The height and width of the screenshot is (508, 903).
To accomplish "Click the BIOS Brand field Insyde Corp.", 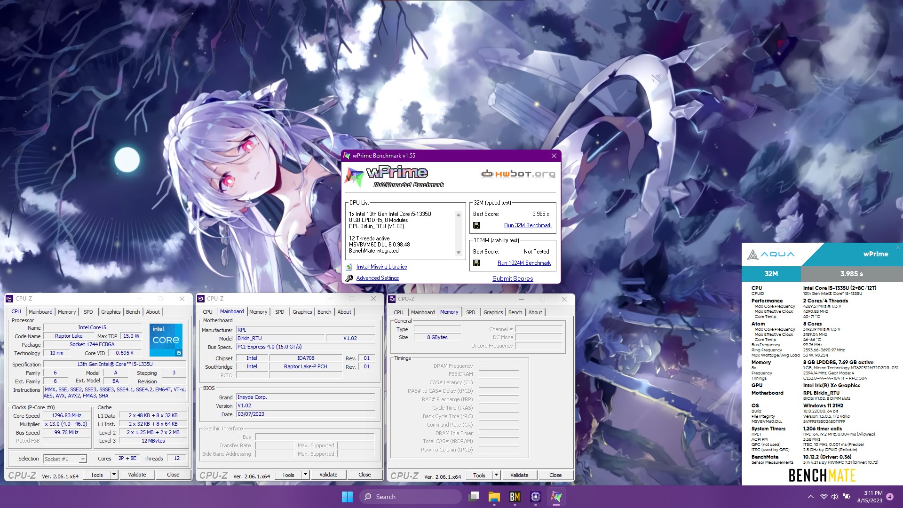I will pyautogui.click(x=305, y=397).
